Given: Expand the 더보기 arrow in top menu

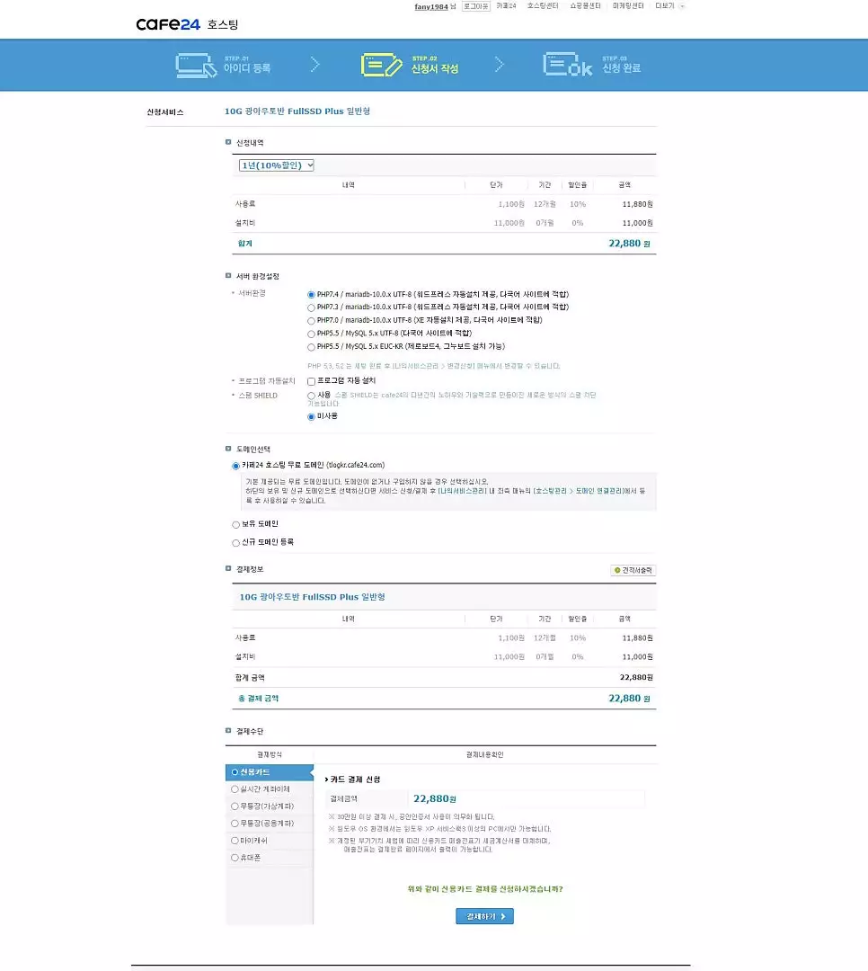Looking at the screenshot, I should (x=682, y=6).
